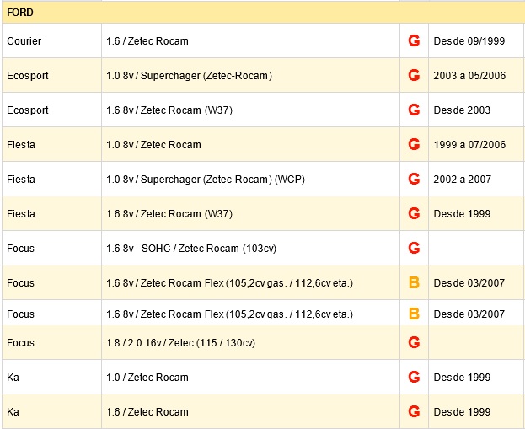Select the Ka name in the last row
525x429 pixels.
(13, 411)
